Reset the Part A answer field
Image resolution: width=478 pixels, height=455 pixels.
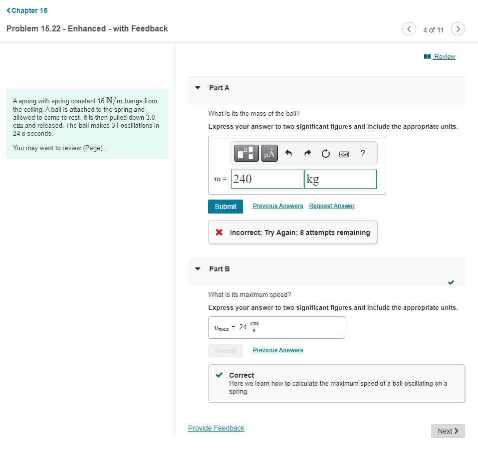[325, 153]
